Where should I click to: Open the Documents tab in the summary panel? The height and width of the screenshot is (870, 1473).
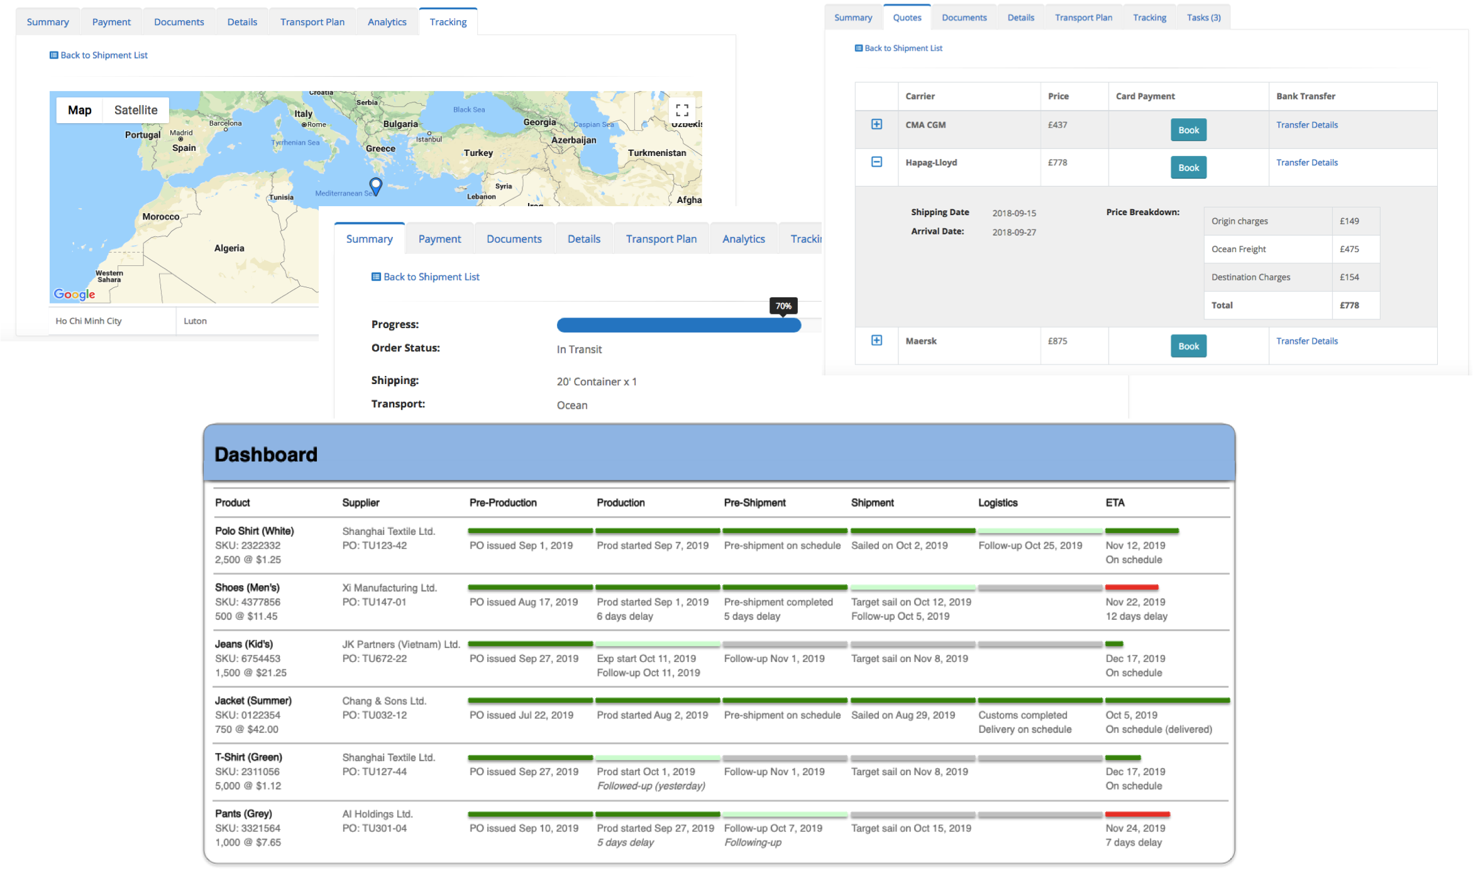click(x=514, y=239)
